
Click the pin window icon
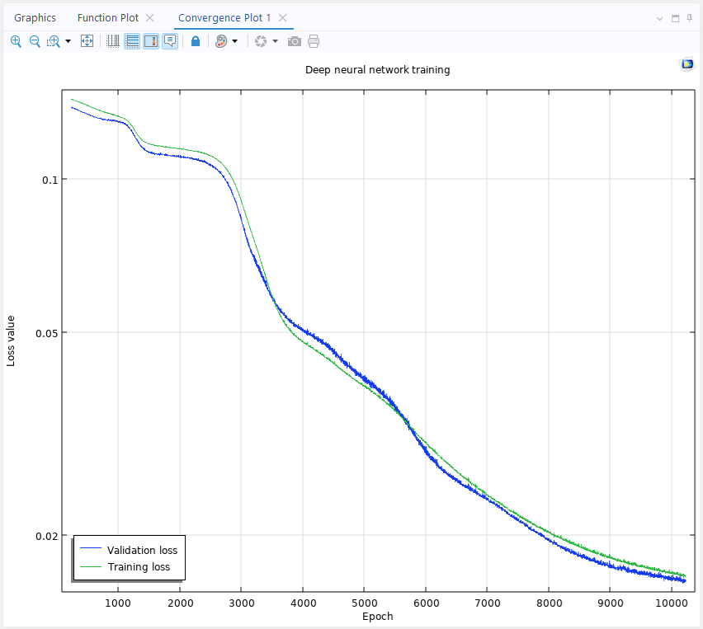click(x=690, y=18)
